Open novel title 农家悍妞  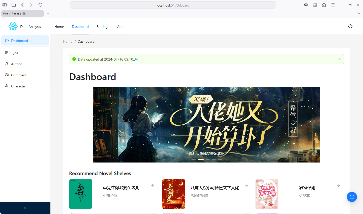(307, 188)
